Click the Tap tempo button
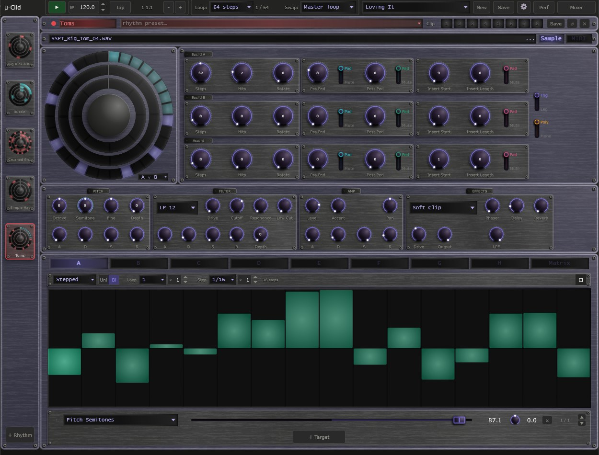599x455 pixels. point(120,7)
